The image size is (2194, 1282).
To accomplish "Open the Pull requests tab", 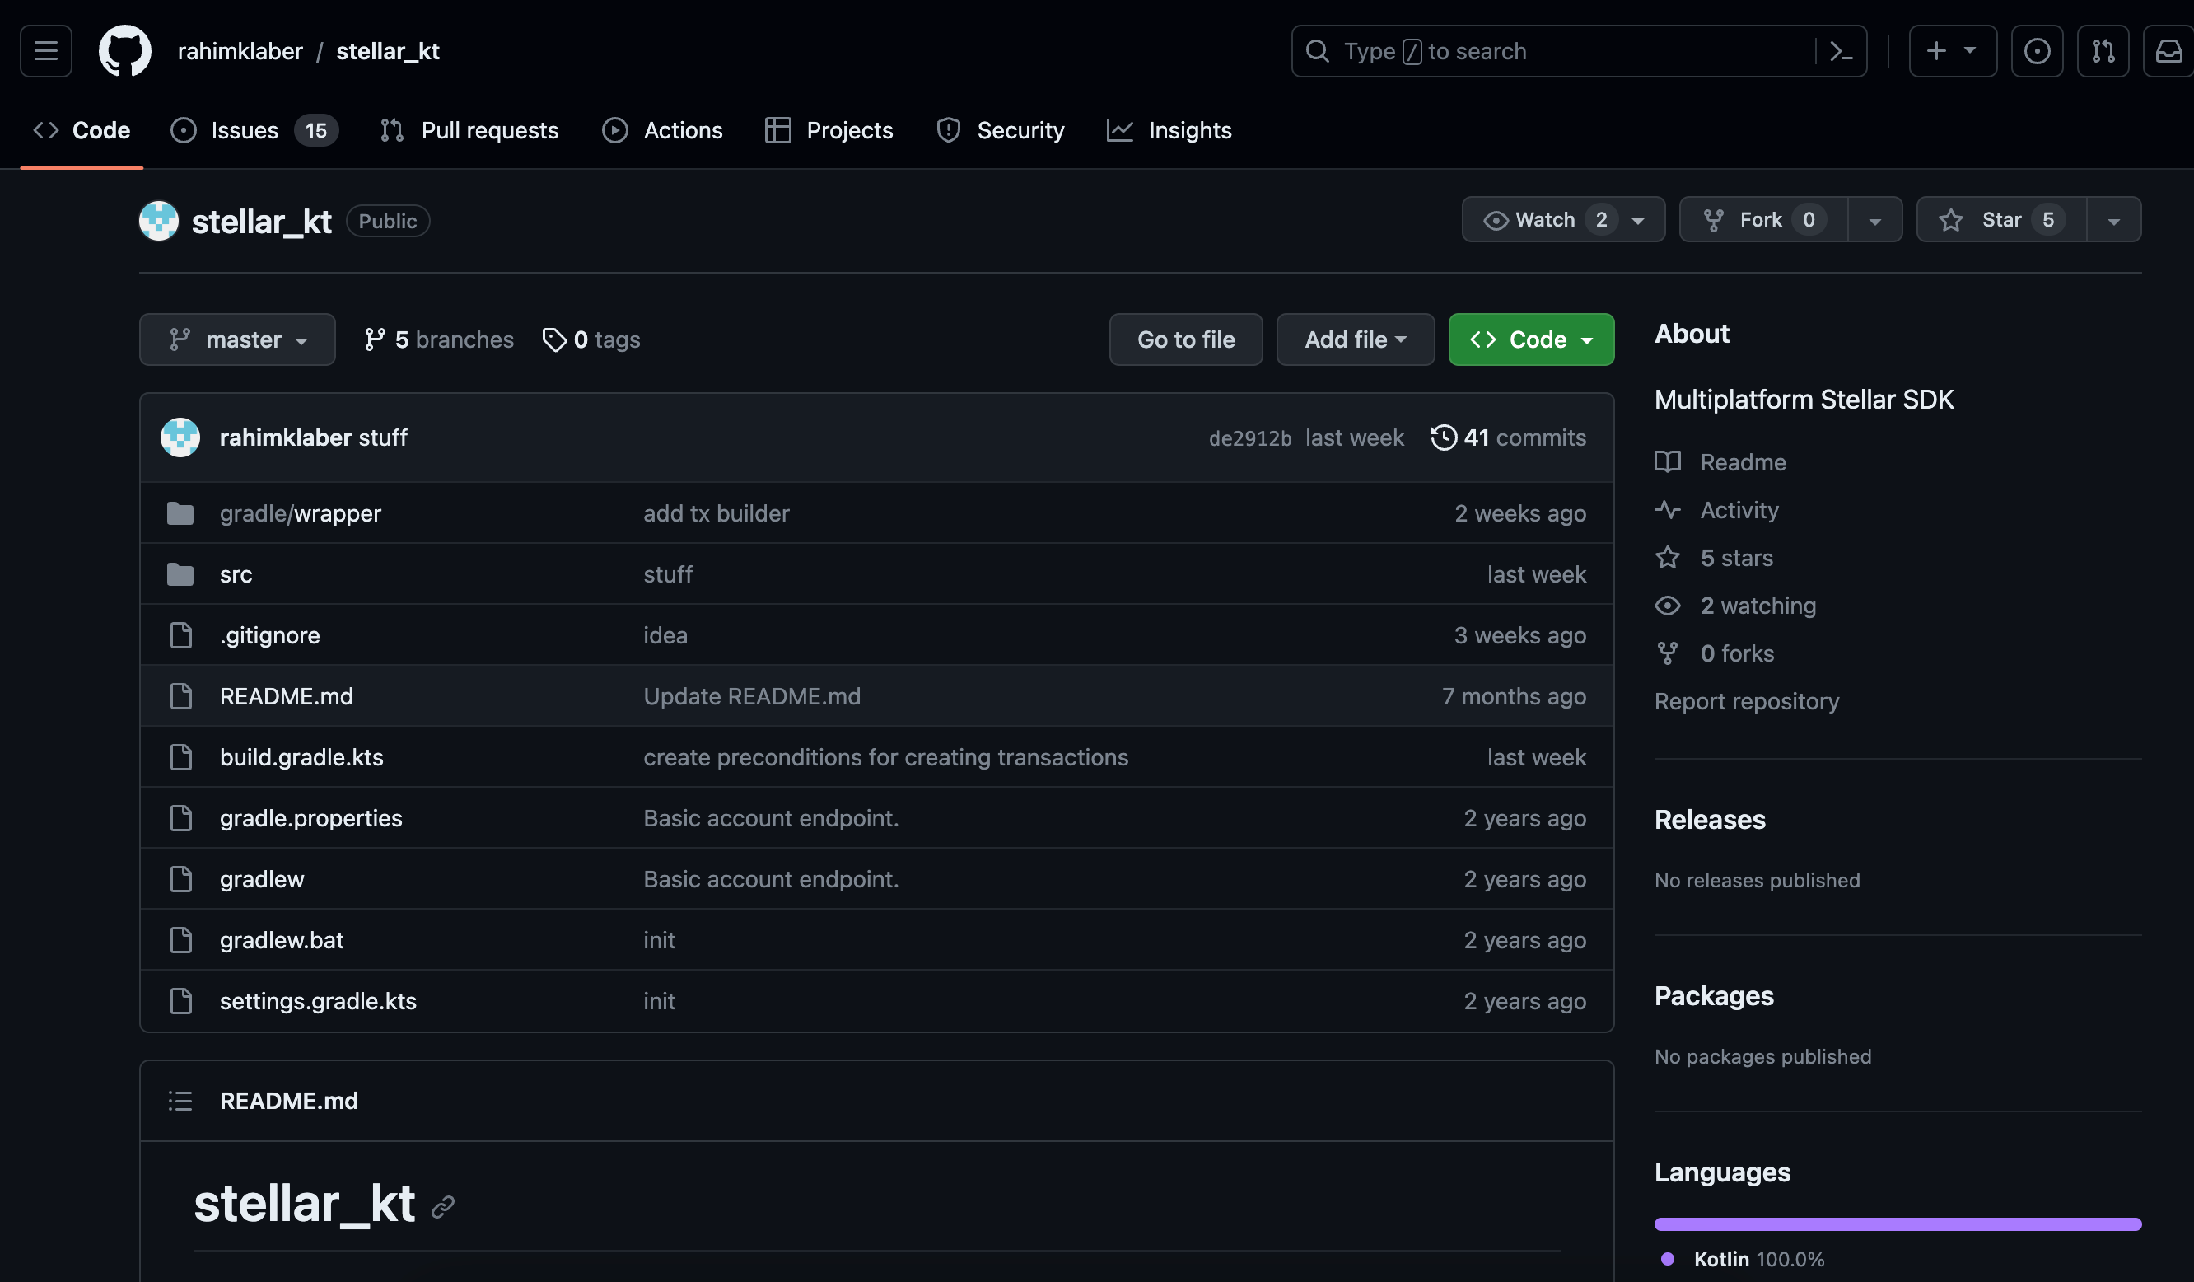I will click(470, 131).
